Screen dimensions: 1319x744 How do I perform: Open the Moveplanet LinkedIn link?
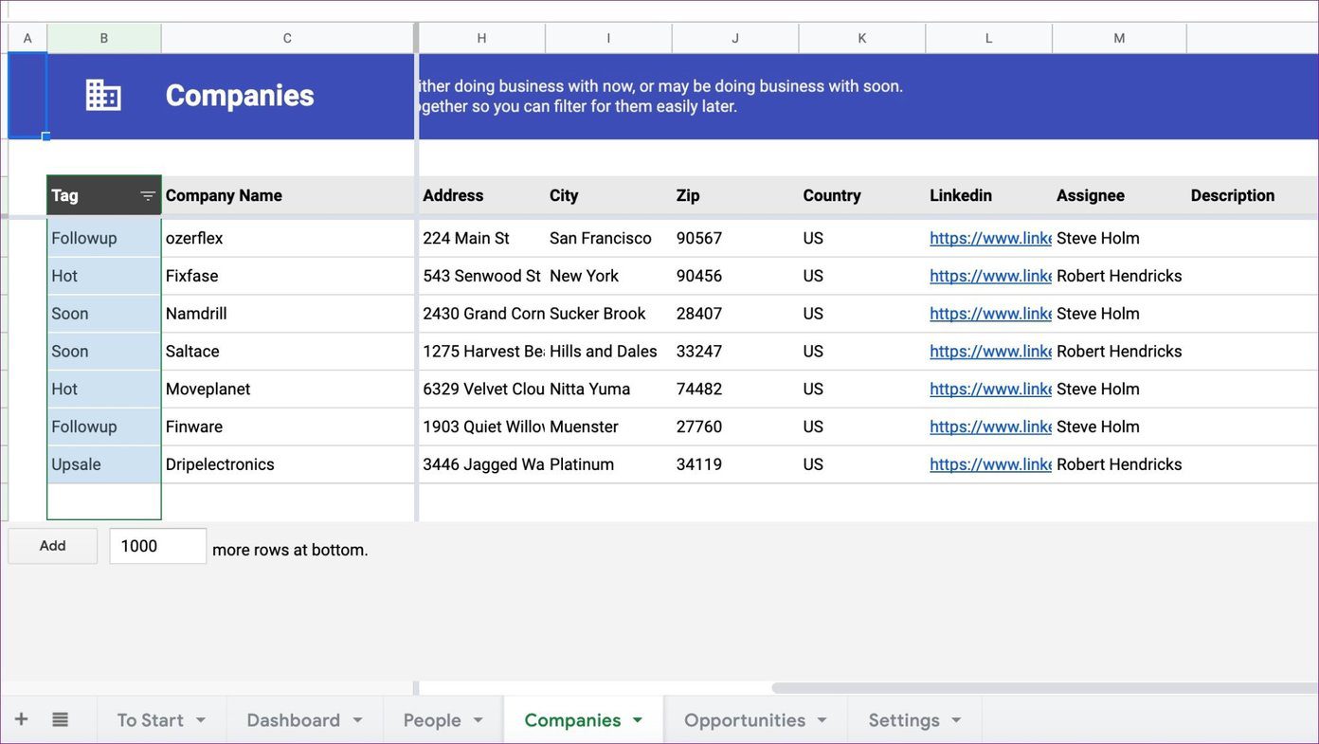pyautogui.click(x=990, y=390)
